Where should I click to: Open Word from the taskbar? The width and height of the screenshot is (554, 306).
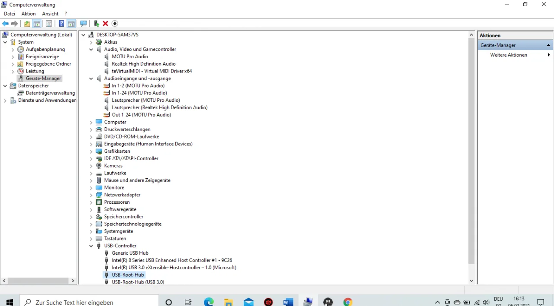click(288, 302)
